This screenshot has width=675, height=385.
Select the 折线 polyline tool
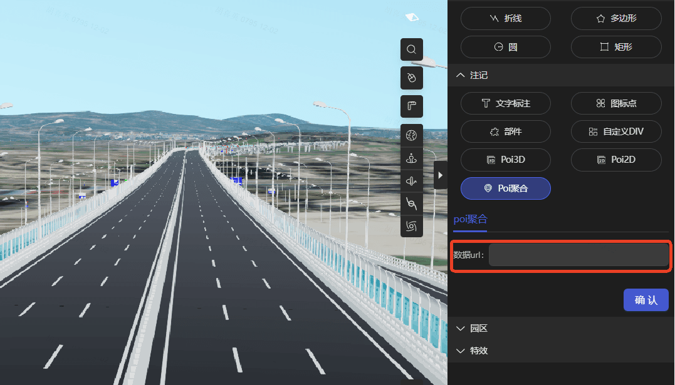(x=505, y=19)
